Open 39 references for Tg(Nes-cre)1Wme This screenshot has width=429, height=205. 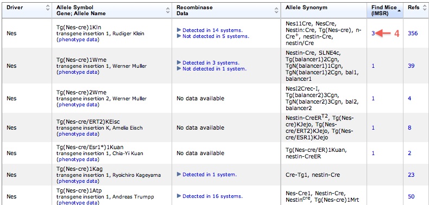(x=411, y=66)
